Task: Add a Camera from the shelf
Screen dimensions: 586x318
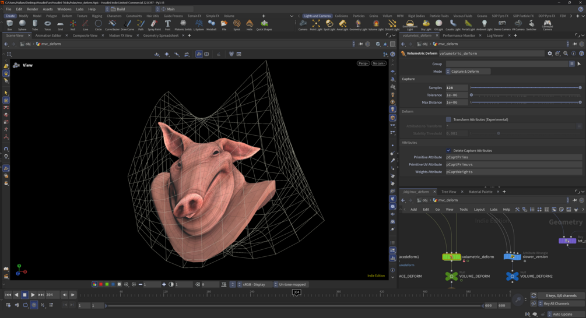Action: 303,25
